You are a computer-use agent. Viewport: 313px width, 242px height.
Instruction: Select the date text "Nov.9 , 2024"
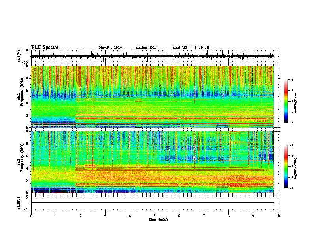(110, 47)
